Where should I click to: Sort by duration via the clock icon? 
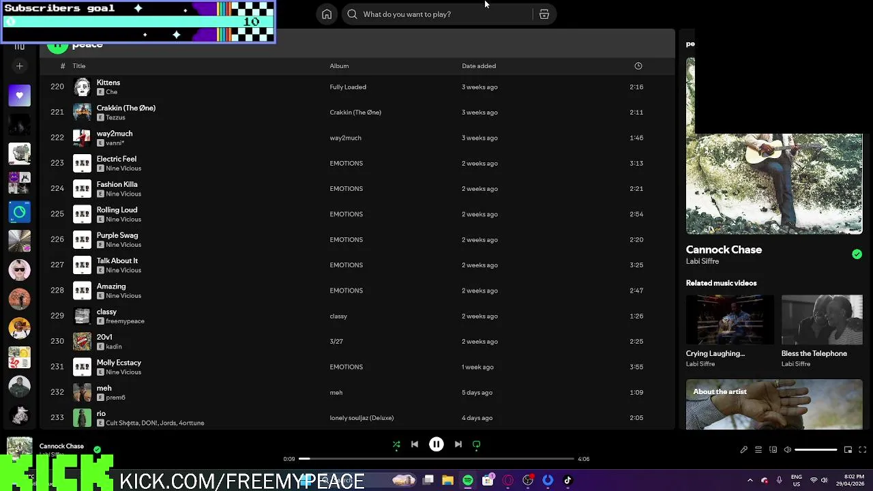click(638, 66)
